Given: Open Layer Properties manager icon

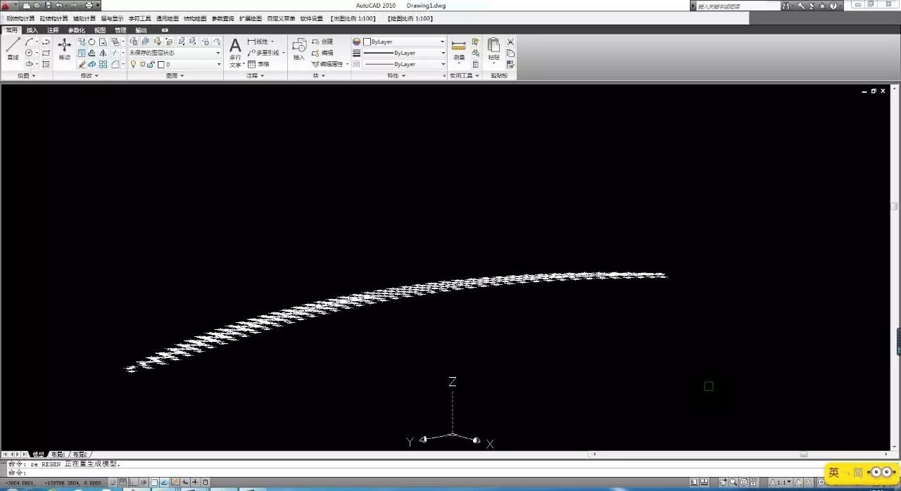Looking at the screenshot, I should [x=134, y=42].
